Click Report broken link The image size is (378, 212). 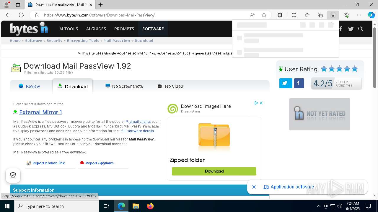[x=48, y=163]
